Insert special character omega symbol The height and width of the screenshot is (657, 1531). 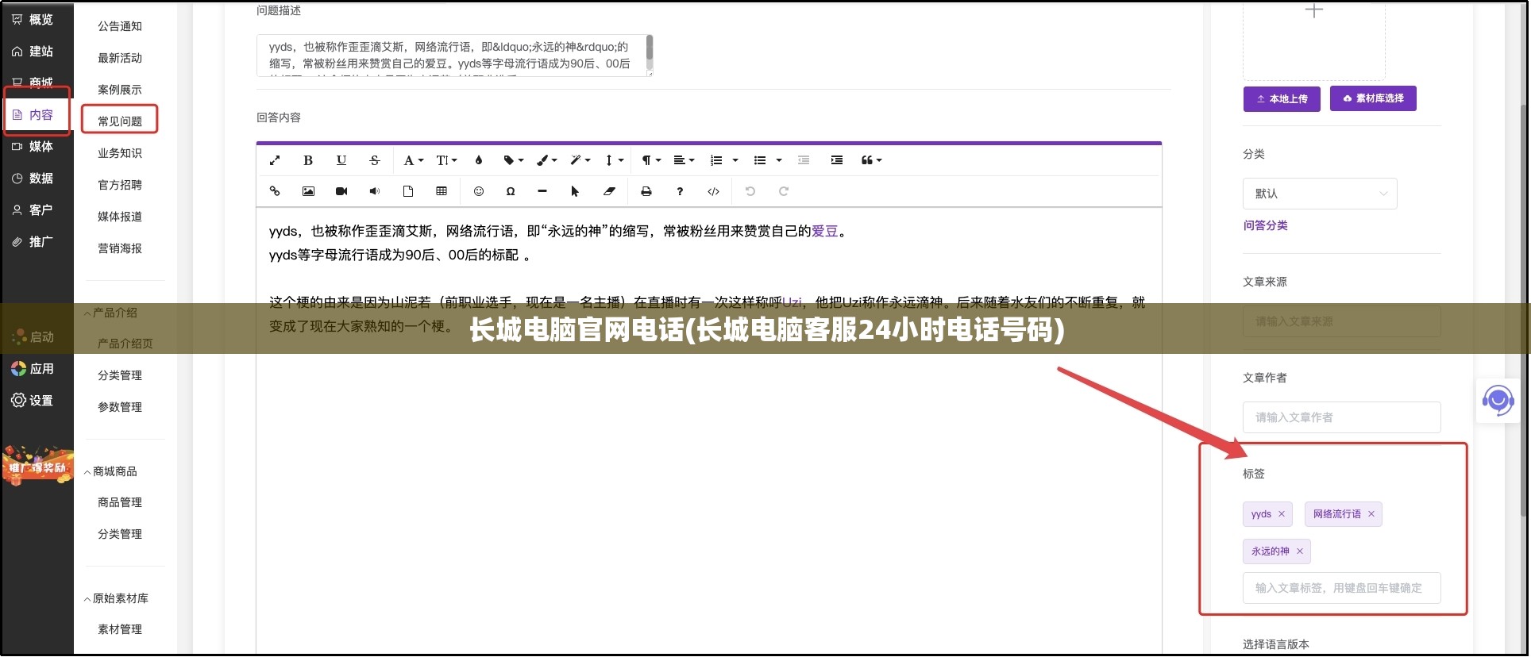click(x=511, y=191)
